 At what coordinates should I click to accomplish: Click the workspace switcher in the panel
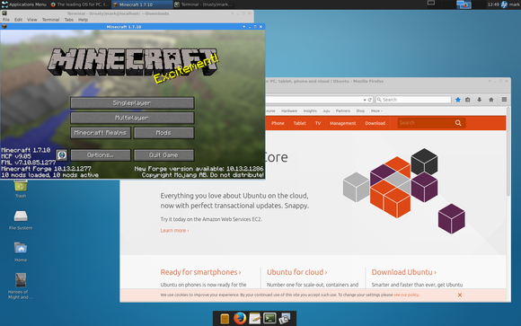coord(464,4)
